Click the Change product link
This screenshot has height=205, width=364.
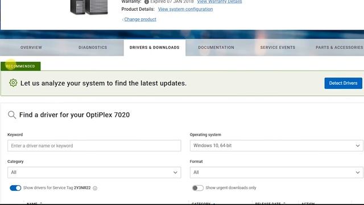pyautogui.click(x=140, y=19)
